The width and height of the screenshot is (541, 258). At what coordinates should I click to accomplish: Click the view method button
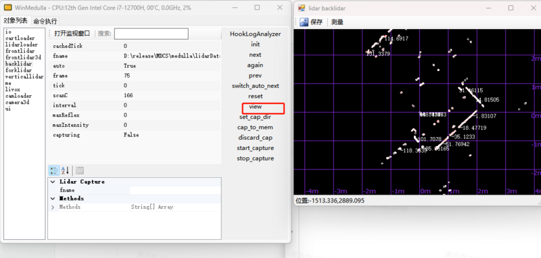tap(256, 107)
